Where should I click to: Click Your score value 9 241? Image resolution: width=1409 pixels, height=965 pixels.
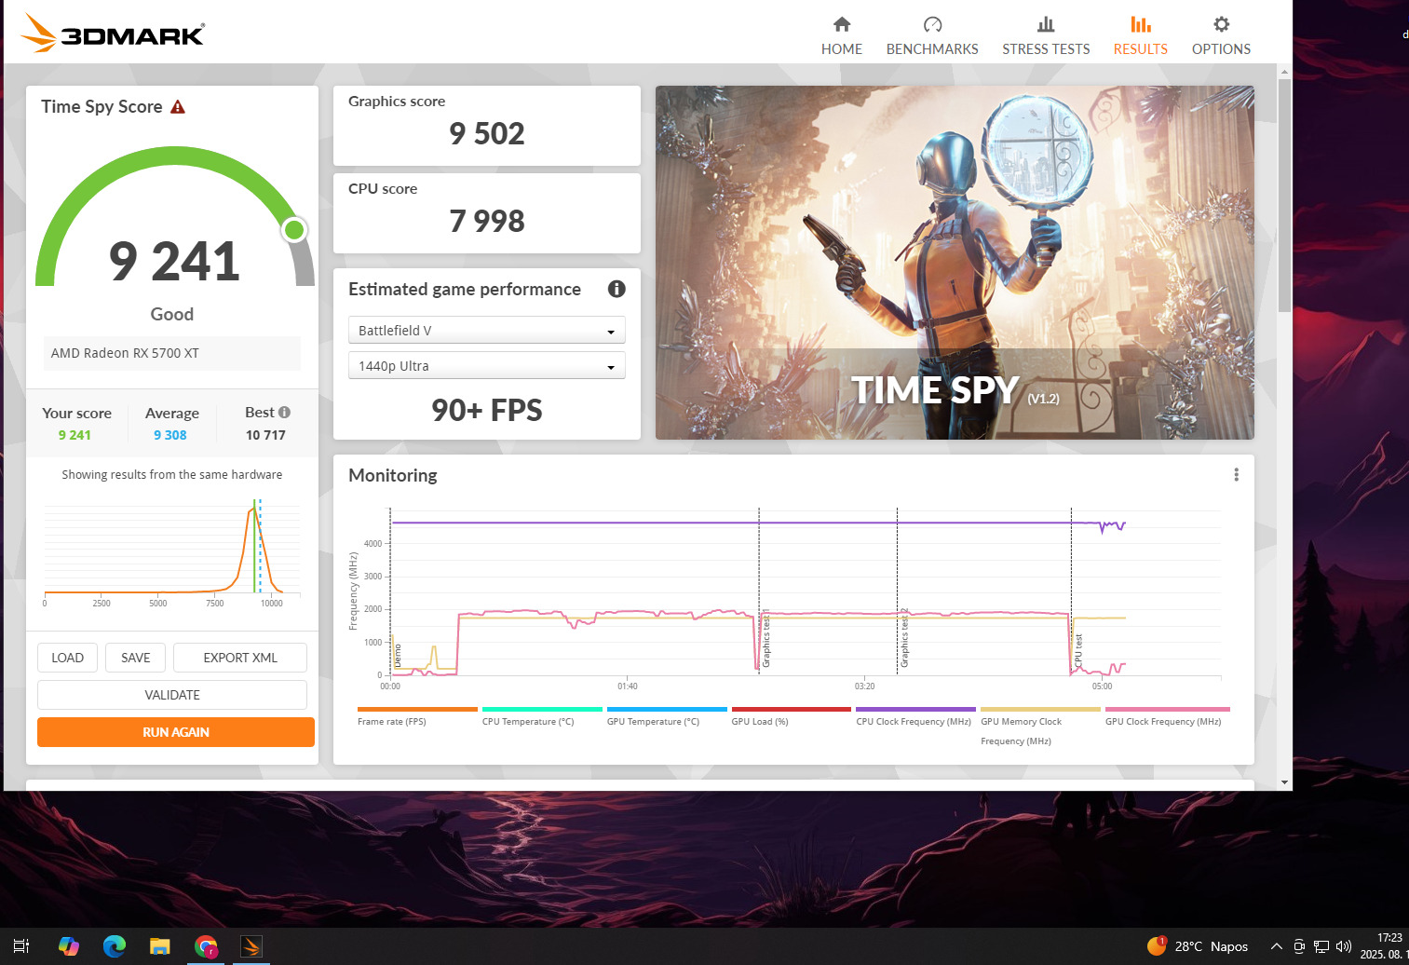click(75, 435)
